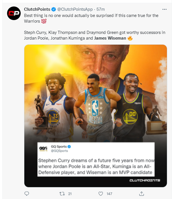The image size is (172, 199).
Task: Retweet this ClutchPoints post
Action: pyautogui.click(x=62, y=194)
